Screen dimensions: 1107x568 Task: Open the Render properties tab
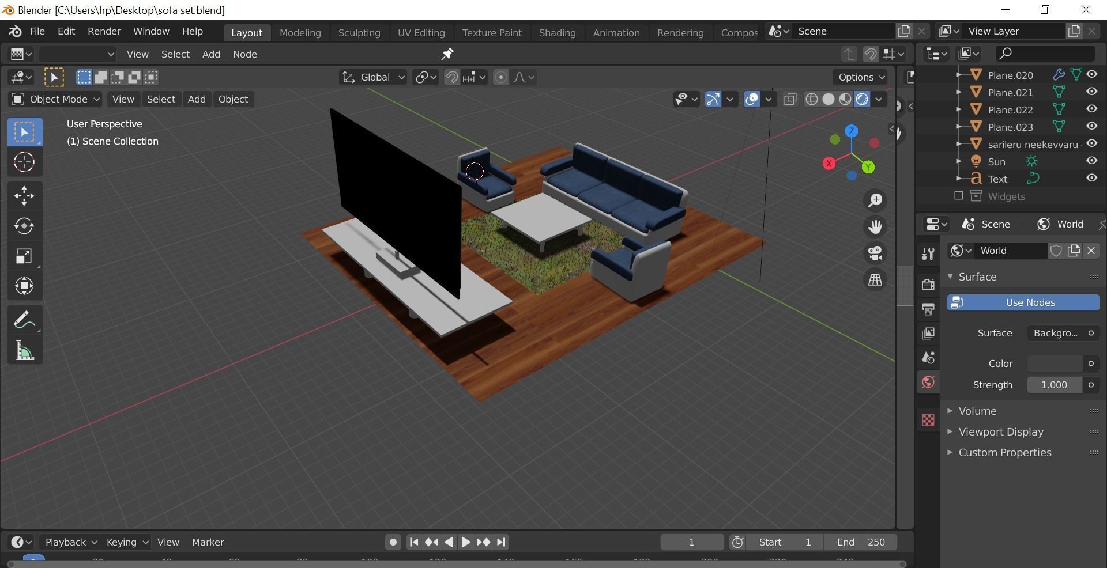(x=928, y=284)
